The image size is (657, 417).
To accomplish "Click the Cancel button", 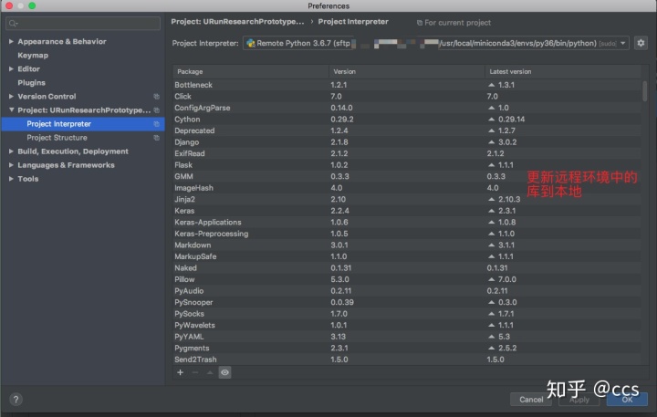I will pyautogui.click(x=531, y=400).
